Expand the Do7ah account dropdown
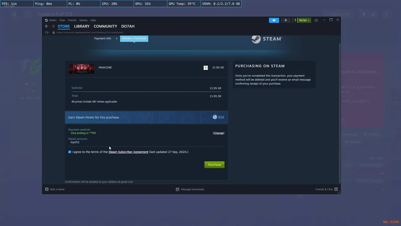401x226 pixels. click(x=304, y=20)
